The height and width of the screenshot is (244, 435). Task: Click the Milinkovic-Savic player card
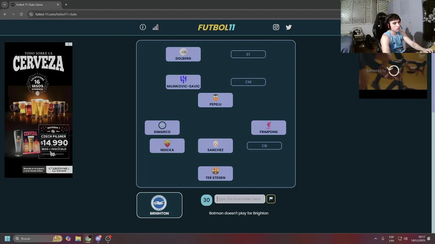pos(183,82)
